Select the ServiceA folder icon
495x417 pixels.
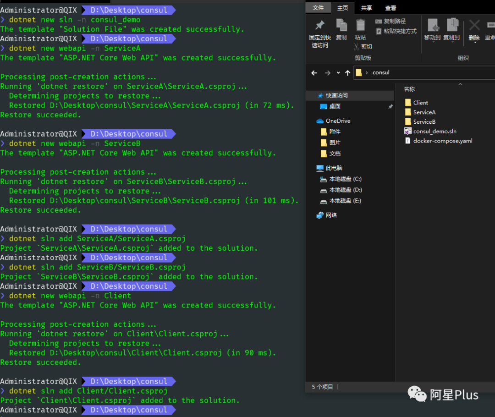pyautogui.click(x=408, y=112)
